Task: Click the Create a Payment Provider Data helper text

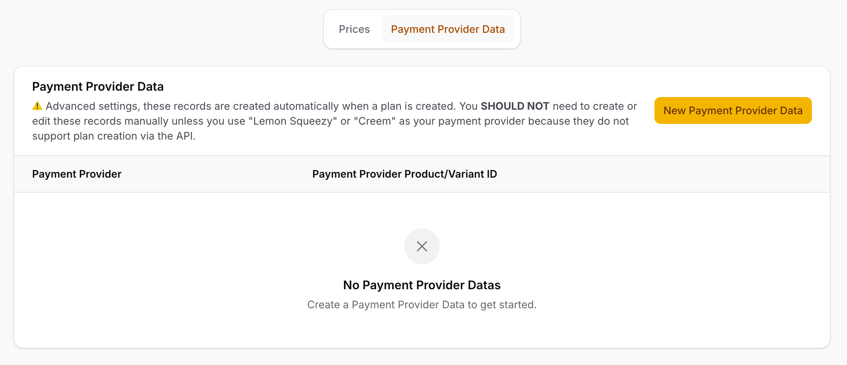Action: [x=422, y=305]
